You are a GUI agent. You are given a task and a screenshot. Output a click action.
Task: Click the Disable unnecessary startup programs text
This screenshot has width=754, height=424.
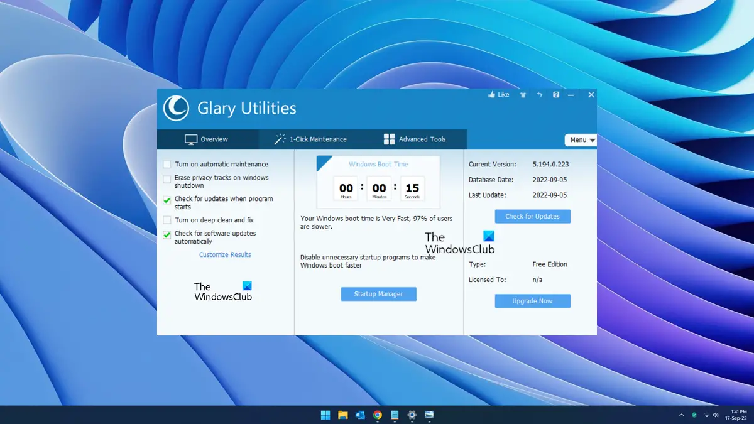click(368, 261)
